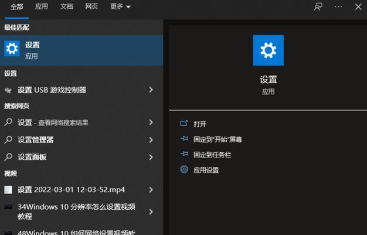The image size is (367, 235).
Task: Expand chevron for 设置 2022-03-01 12-03-52.mp4
Action: pyautogui.click(x=151, y=190)
